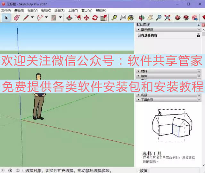Activate the Orbit tool
The image size is (205, 173).
click(x=142, y=18)
